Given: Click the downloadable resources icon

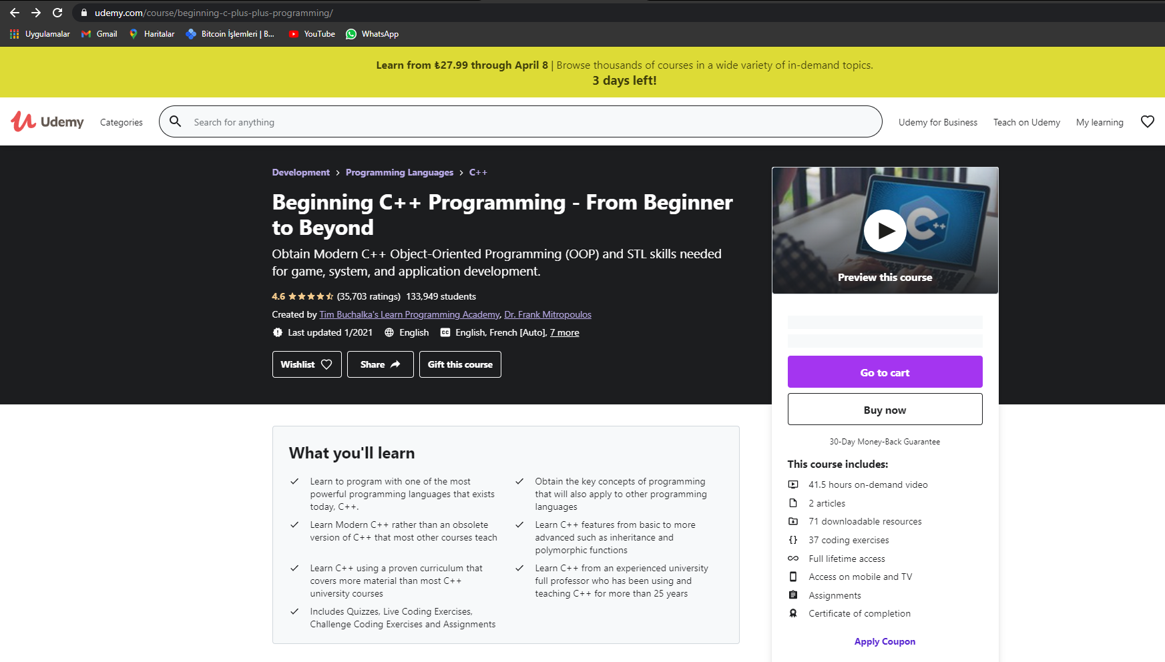Looking at the screenshot, I should pyautogui.click(x=793, y=521).
